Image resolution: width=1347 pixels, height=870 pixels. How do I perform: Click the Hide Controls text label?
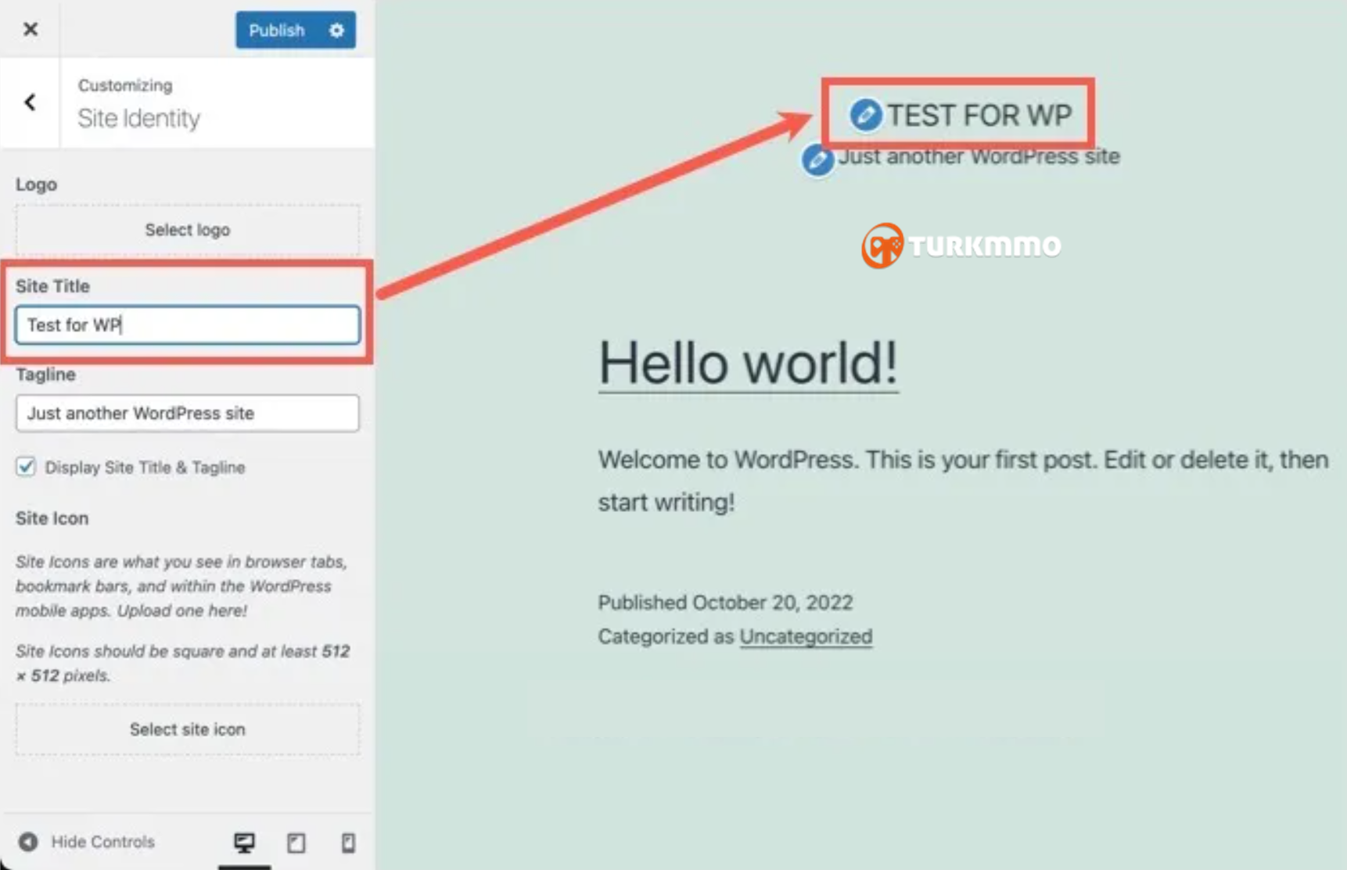coord(102,842)
